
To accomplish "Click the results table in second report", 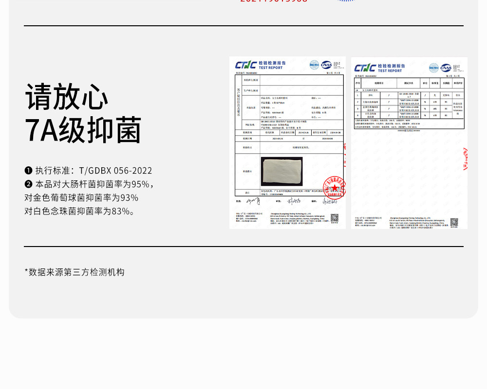I will (x=409, y=103).
